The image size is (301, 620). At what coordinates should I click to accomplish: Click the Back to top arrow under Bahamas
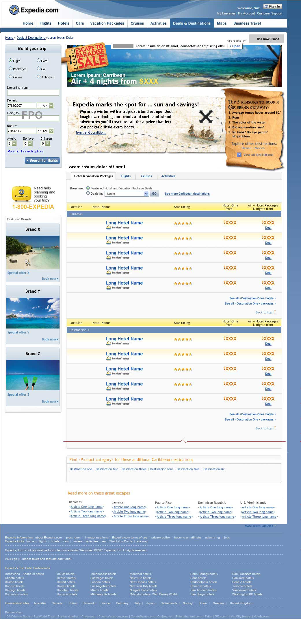[275, 312]
